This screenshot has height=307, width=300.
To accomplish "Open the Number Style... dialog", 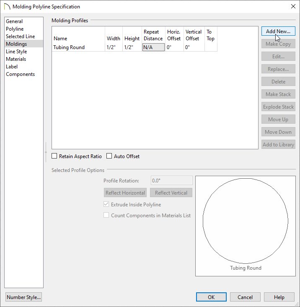I will point(23,297).
